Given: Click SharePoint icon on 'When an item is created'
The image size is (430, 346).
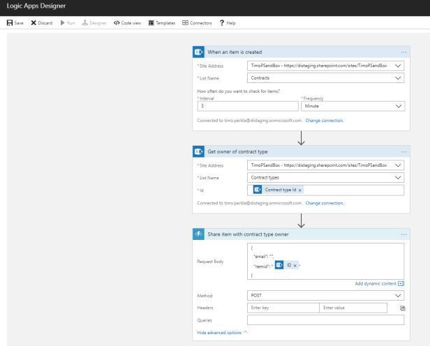Looking at the screenshot, I should point(199,52).
